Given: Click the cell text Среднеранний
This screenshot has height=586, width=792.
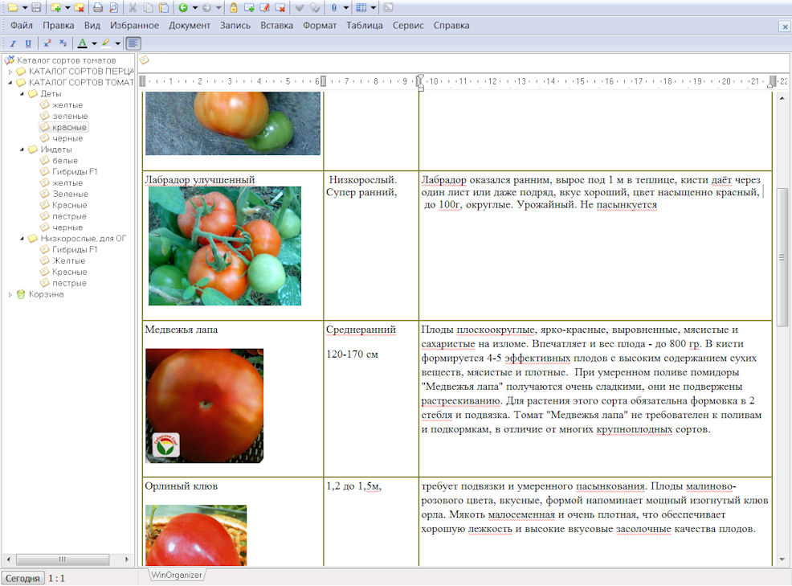Looking at the screenshot, I should pyautogui.click(x=361, y=330).
